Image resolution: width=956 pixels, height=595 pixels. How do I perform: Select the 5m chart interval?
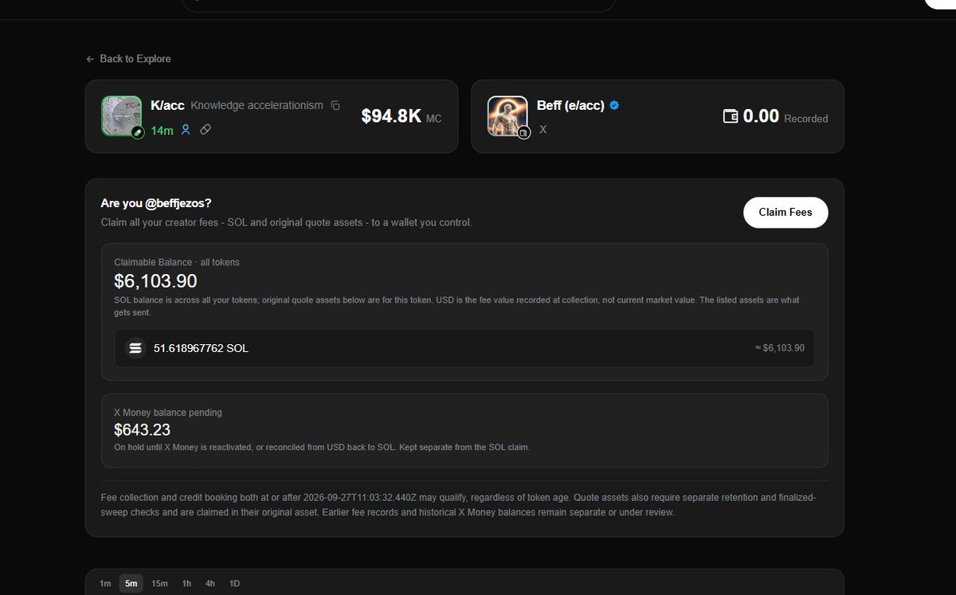(x=131, y=583)
